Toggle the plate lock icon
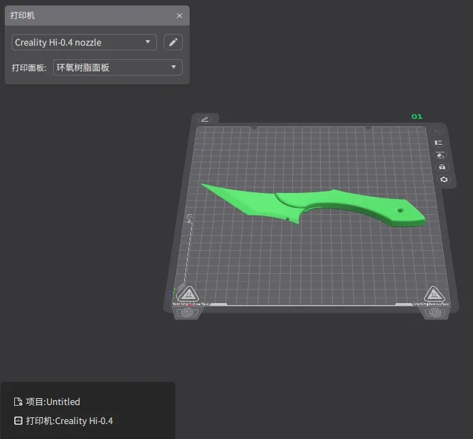Viewport: 473px width, 439px height. tap(442, 167)
